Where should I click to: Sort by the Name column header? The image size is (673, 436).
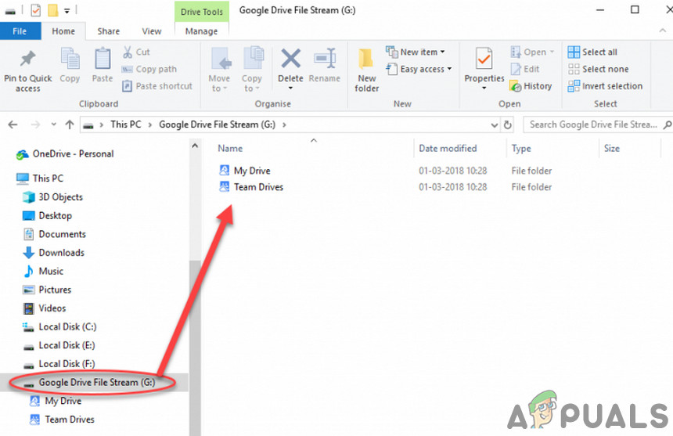pyautogui.click(x=230, y=149)
